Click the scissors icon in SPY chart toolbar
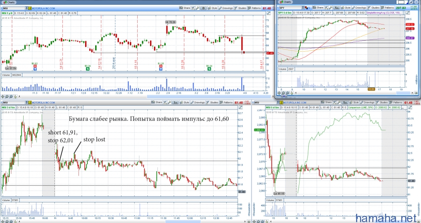Viewport: 421px width, 223px height. tap(326, 8)
